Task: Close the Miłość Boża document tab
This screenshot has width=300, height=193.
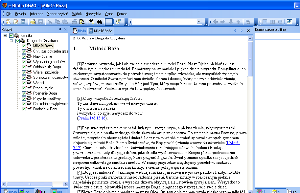Action: (x=248, y=31)
